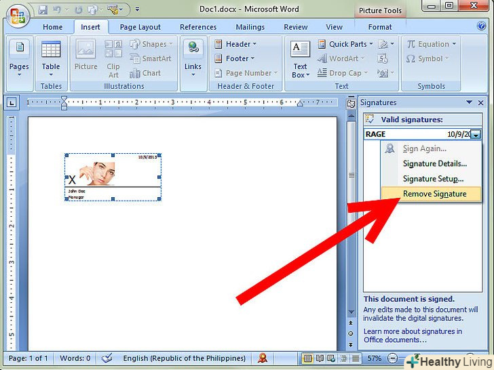Click the vertical scrollbar down arrow

tap(351, 312)
